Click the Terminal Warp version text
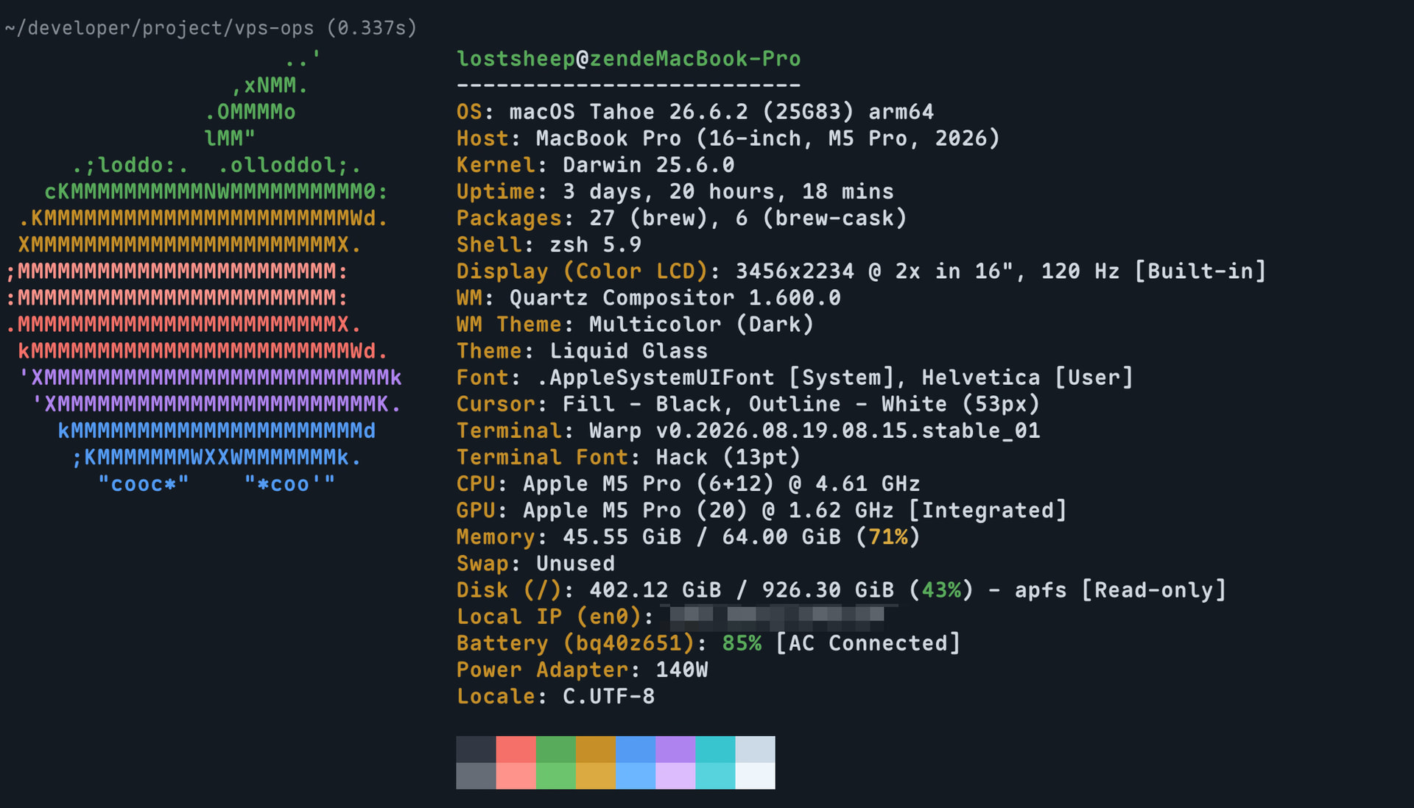Screen dimensions: 1414x808 [x=815, y=430]
